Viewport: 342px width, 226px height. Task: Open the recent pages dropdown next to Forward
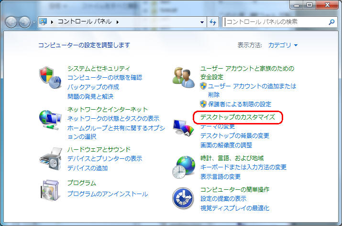(33, 22)
